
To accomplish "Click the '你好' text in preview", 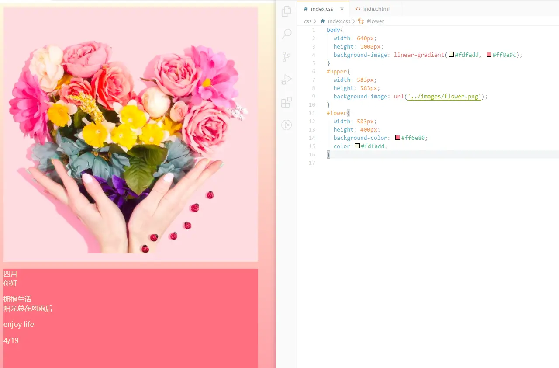I will pos(10,283).
